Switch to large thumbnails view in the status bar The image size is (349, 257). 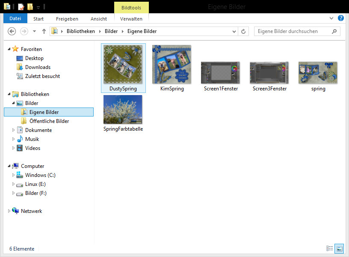[x=339, y=248]
